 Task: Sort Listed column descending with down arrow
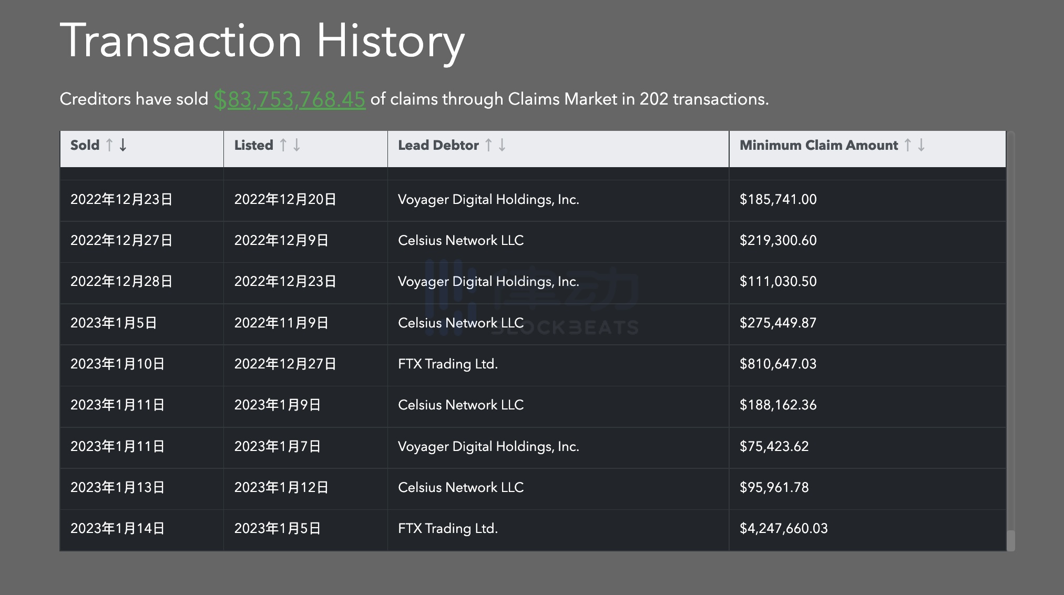coord(297,145)
